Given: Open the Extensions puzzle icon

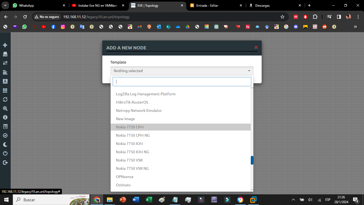Looking at the screenshot, I should [315, 17].
